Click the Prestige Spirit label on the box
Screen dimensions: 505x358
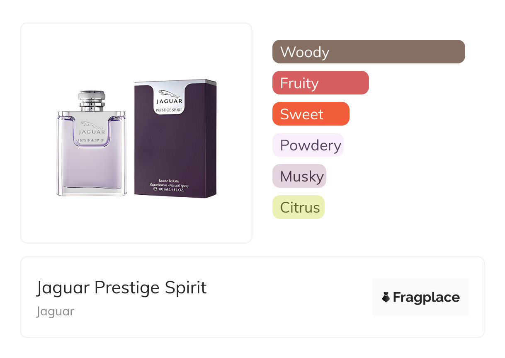pos(169,110)
